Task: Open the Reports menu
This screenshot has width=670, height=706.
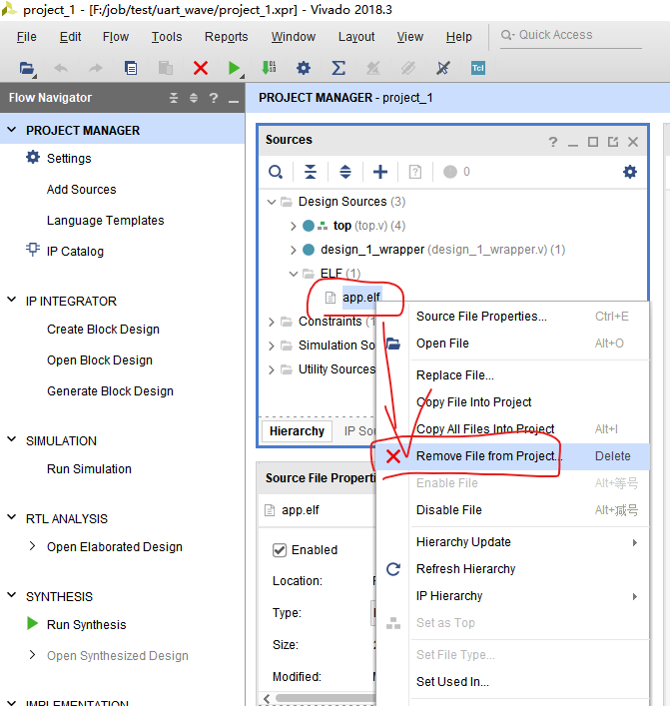Action: (x=226, y=37)
